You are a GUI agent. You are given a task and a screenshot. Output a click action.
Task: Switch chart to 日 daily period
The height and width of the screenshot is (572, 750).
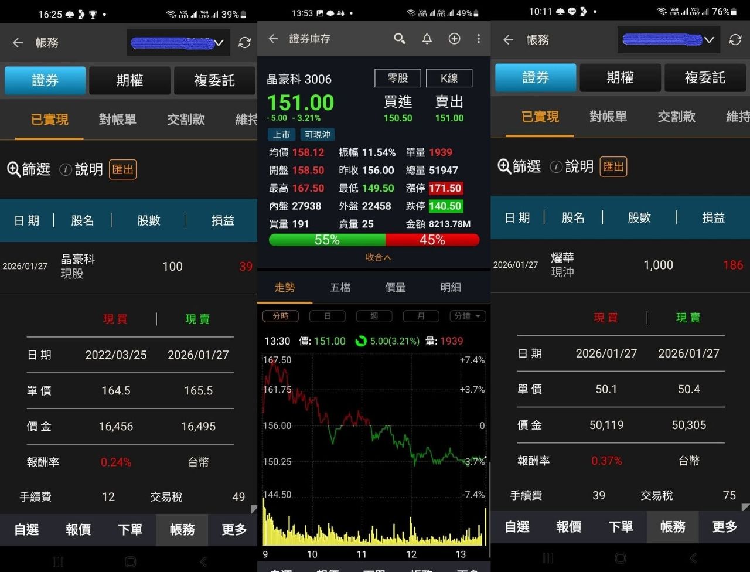point(328,316)
